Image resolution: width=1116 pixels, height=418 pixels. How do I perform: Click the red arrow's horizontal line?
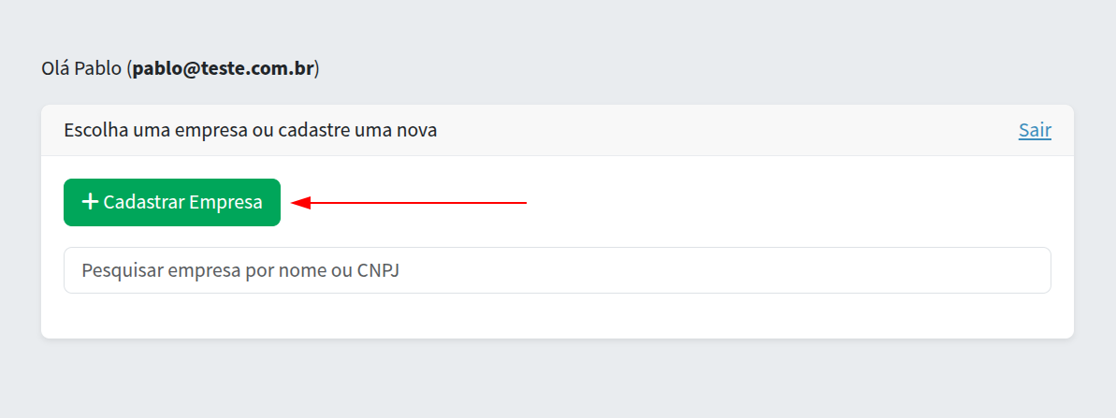coord(421,202)
